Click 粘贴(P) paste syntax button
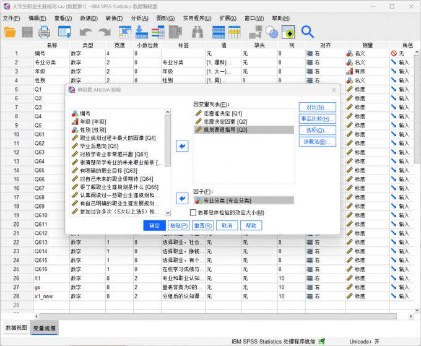Image resolution: width=421 pixels, height=346 pixels. tap(178, 225)
